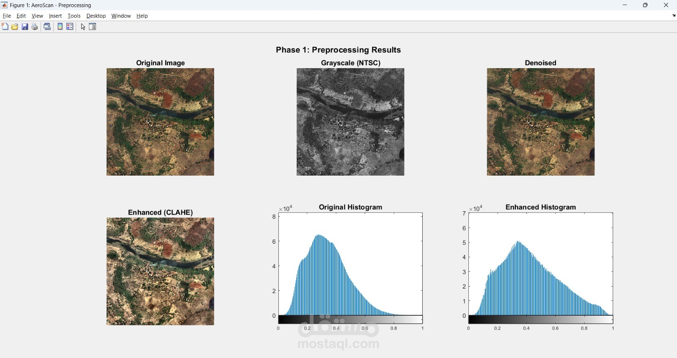The width and height of the screenshot is (677, 358).
Task: Click the dock figure arrow at menu bar's right end
Action: point(674,16)
